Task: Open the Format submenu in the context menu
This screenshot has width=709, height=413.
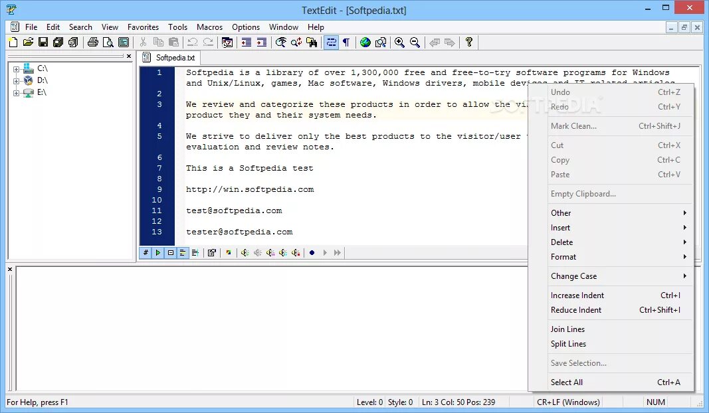Action: pos(619,257)
